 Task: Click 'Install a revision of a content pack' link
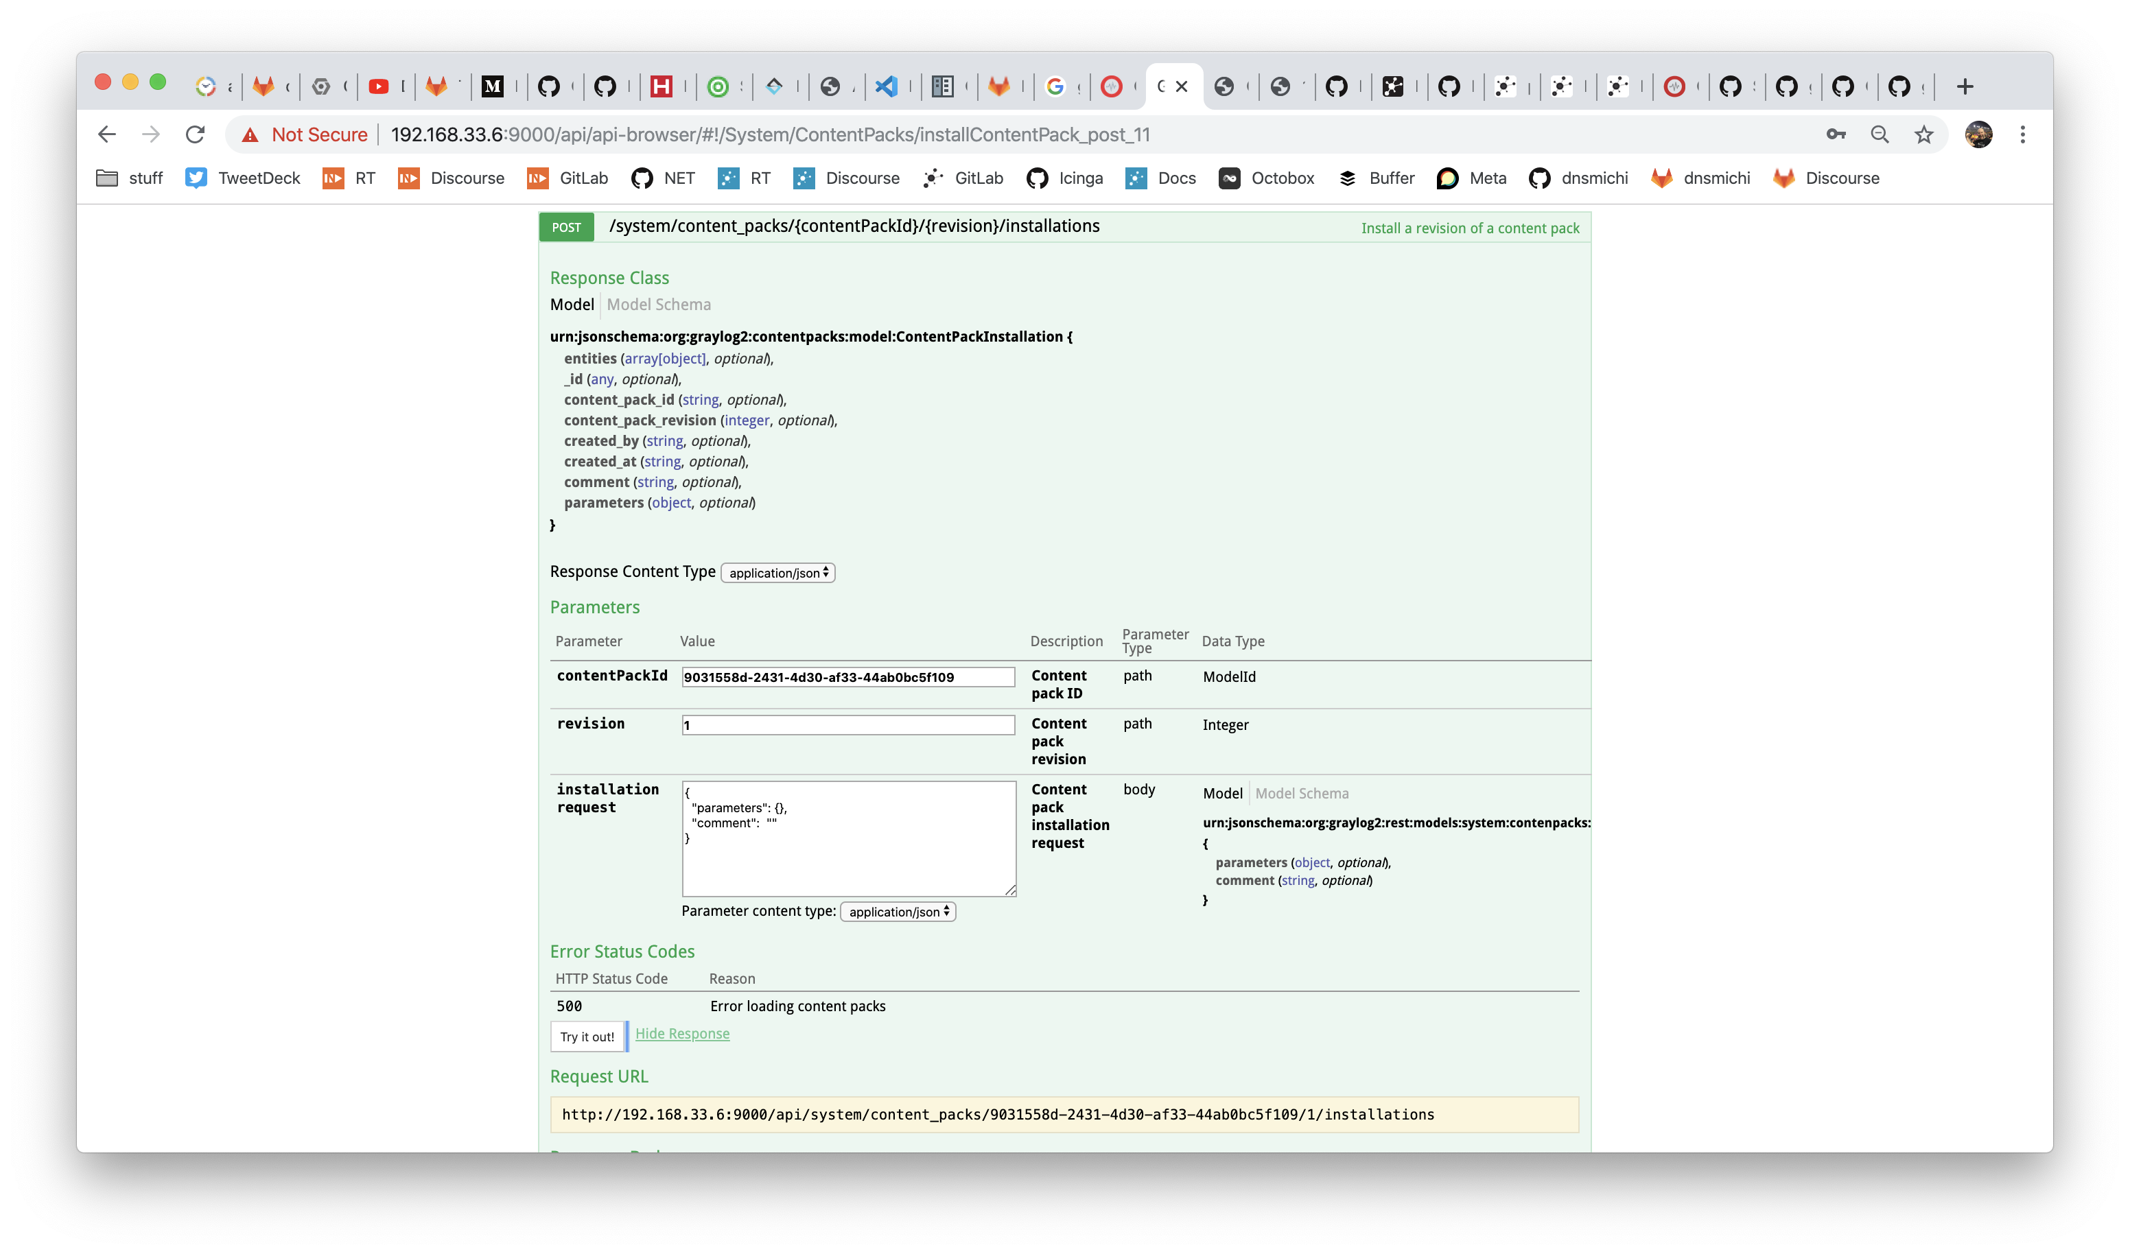pos(1470,228)
